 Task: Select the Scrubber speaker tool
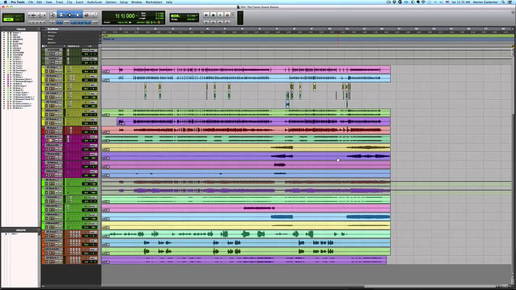tap(86, 15)
